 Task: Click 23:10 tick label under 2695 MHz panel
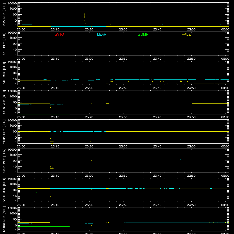click(55, 147)
